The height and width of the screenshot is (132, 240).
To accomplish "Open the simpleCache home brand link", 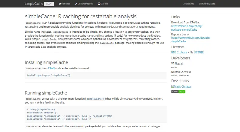I will (34, 4).
